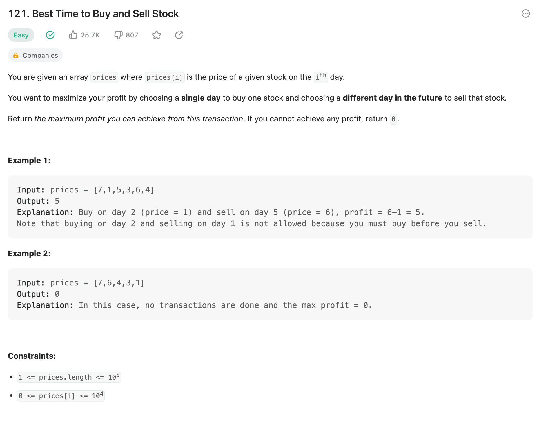This screenshot has height=421, width=539.
Task: Click the share arrow icon
Action: 179,35
